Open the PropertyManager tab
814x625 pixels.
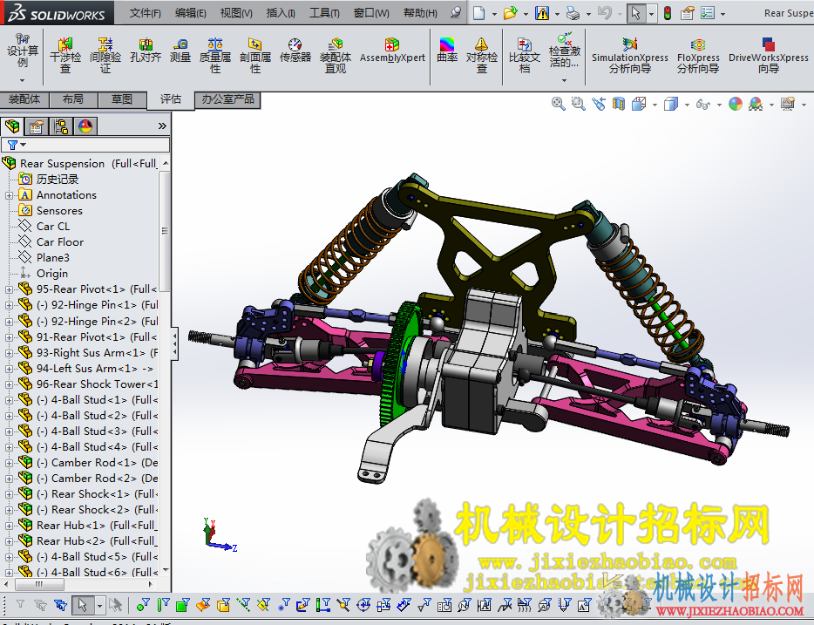pyautogui.click(x=37, y=126)
